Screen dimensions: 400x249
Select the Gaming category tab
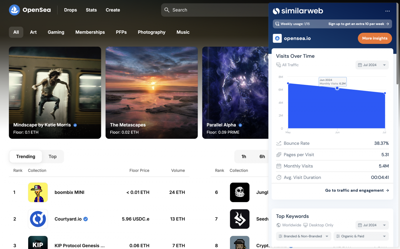(x=56, y=32)
